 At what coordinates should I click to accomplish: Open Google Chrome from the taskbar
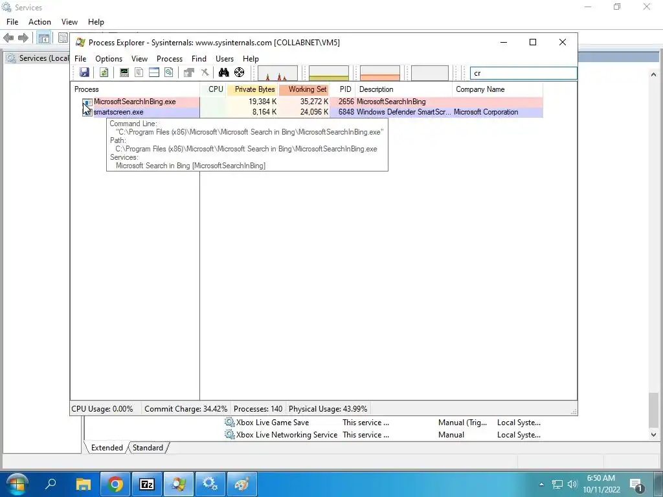pyautogui.click(x=115, y=484)
